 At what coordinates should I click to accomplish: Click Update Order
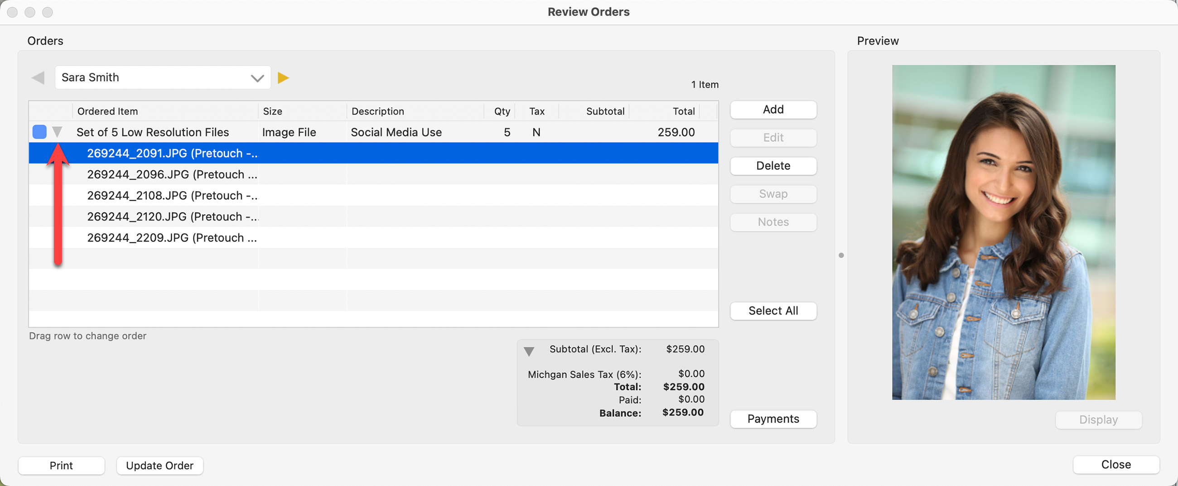point(159,466)
